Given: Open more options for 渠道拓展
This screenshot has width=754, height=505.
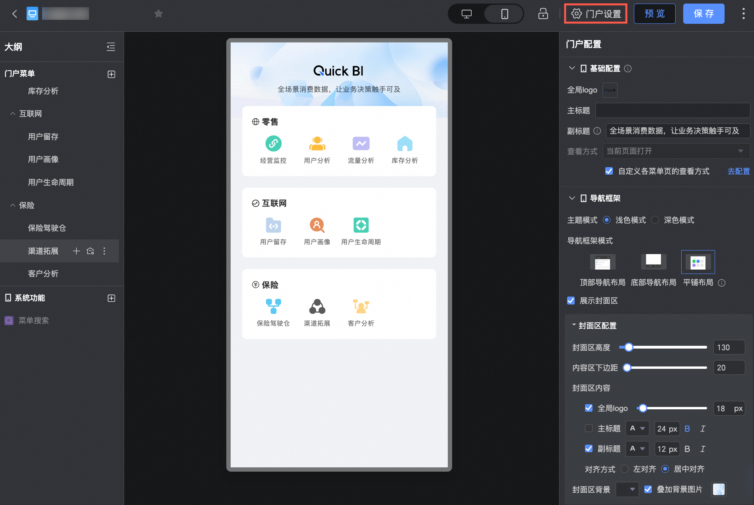Looking at the screenshot, I should point(104,251).
